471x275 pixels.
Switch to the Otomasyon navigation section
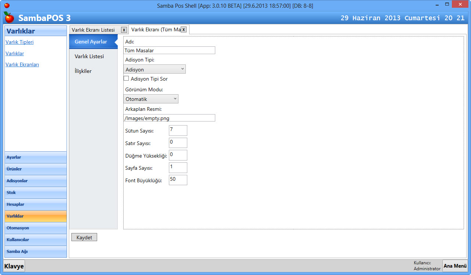(x=35, y=228)
